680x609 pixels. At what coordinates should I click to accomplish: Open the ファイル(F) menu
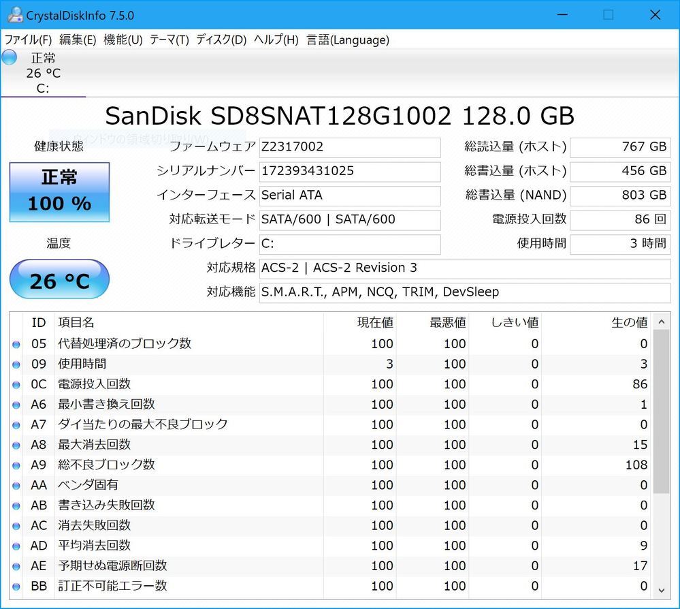click(x=28, y=40)
